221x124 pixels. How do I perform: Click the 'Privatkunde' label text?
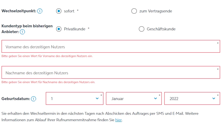(75, 29)
